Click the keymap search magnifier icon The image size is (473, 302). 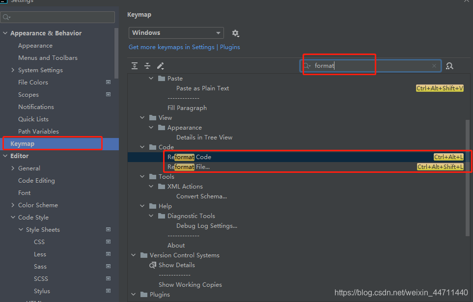coord(307,66)
